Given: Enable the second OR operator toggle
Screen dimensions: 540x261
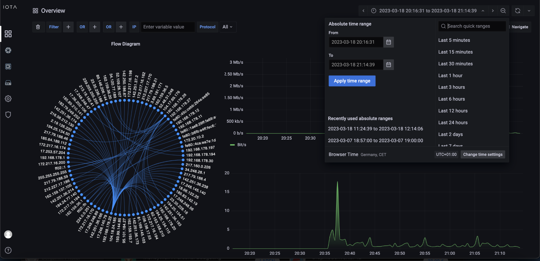Looking at the screenshot, I should [109, 27].
